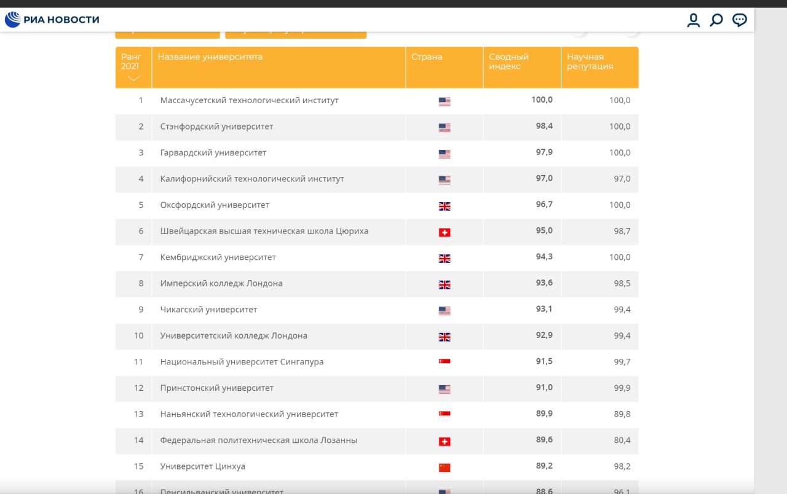Click composite index value 91,0
This screenshot has height=494, width=787.
coord(544,387)
